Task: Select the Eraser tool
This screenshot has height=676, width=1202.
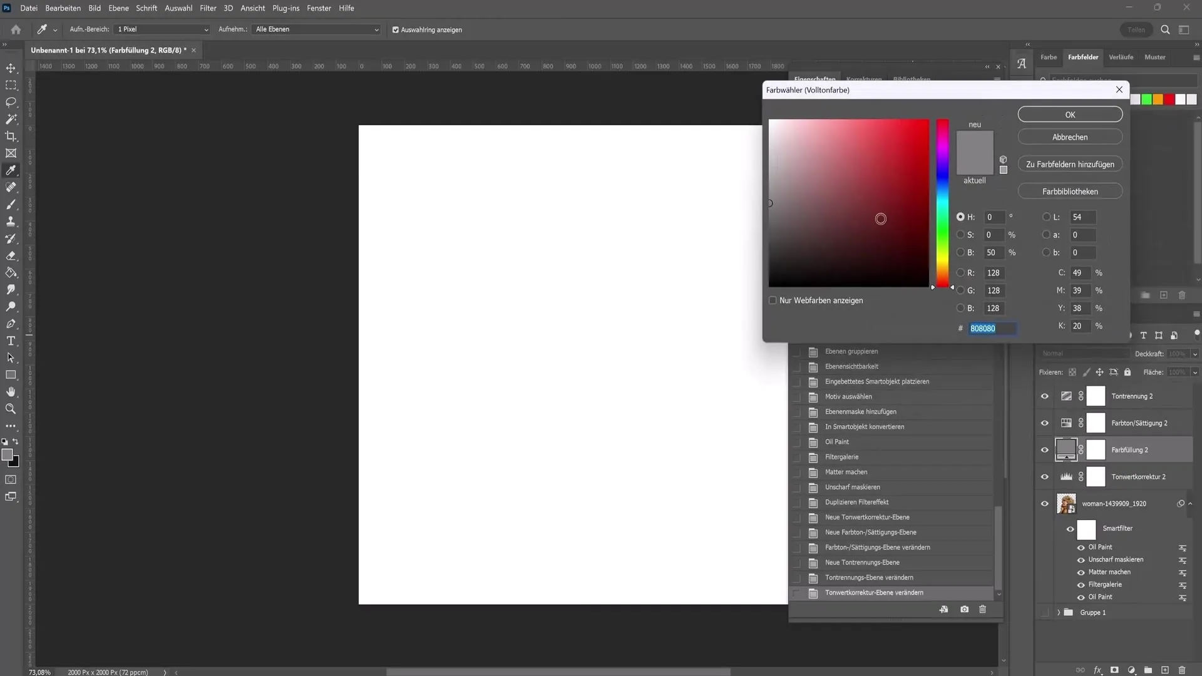Action: pos(11,255)
